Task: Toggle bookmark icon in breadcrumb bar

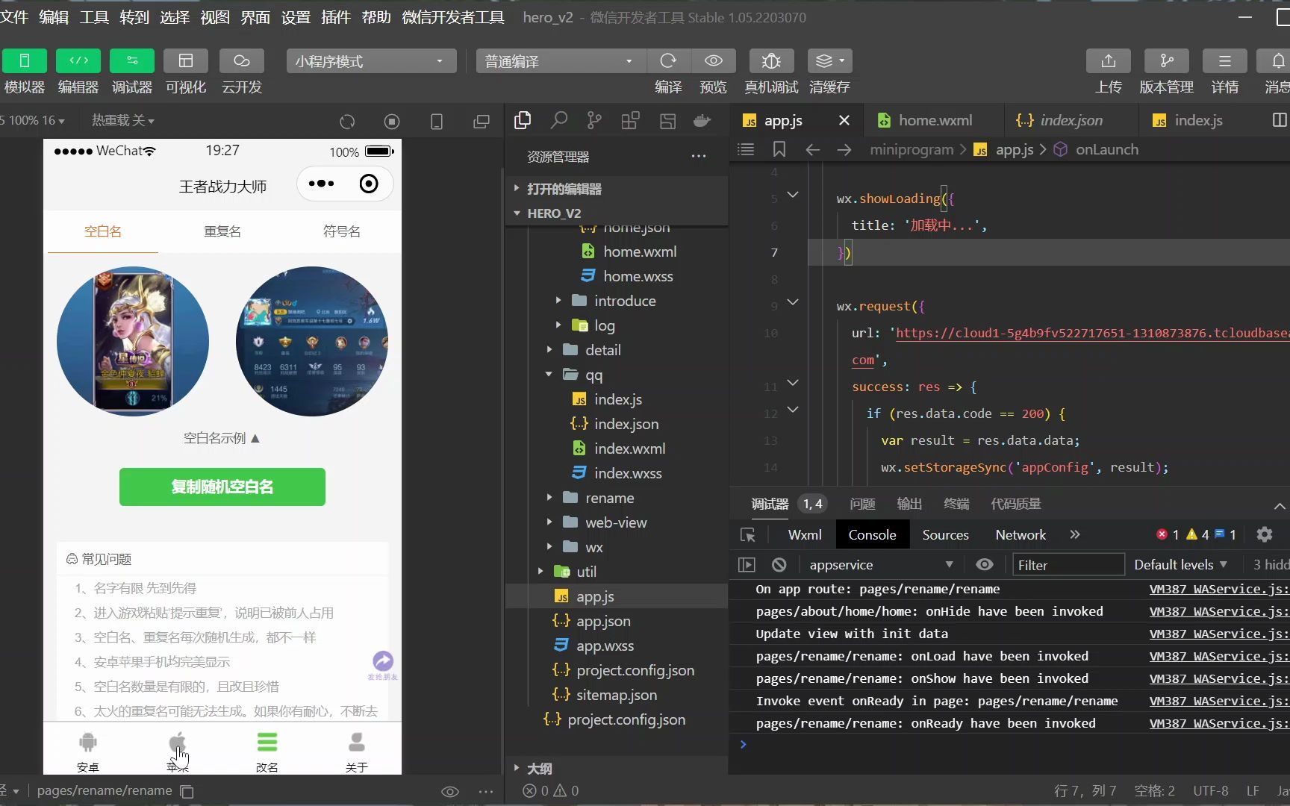Action: click(x=779, y=149)
